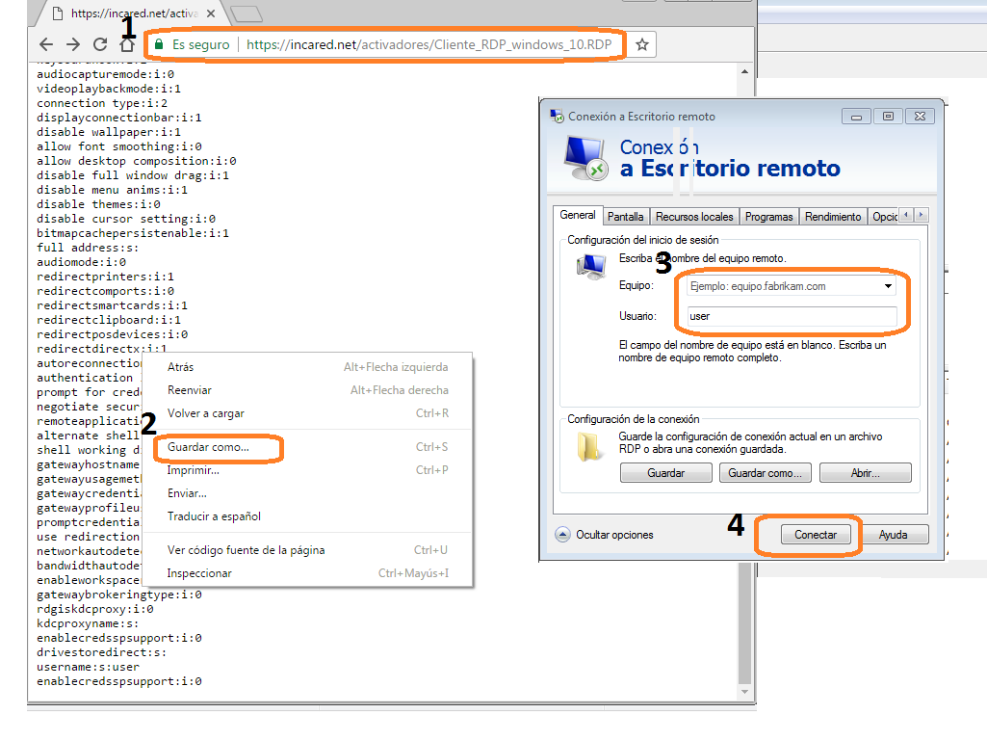987x740 pixels.
Task: Open the Recursos locales tab
Action: (694, 217)
